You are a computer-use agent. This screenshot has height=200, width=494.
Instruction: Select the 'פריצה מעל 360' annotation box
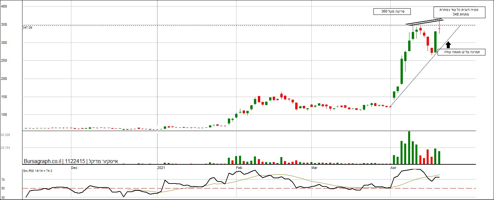click(392, 12)
